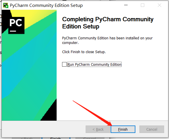This screenshot has width=169, height=139.
Task: Click the black PC logo on the banner
Action: (16, 25)
